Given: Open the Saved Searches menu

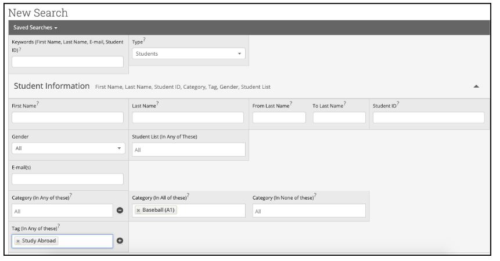Looking at the screenshot, I should coord(35,28).
